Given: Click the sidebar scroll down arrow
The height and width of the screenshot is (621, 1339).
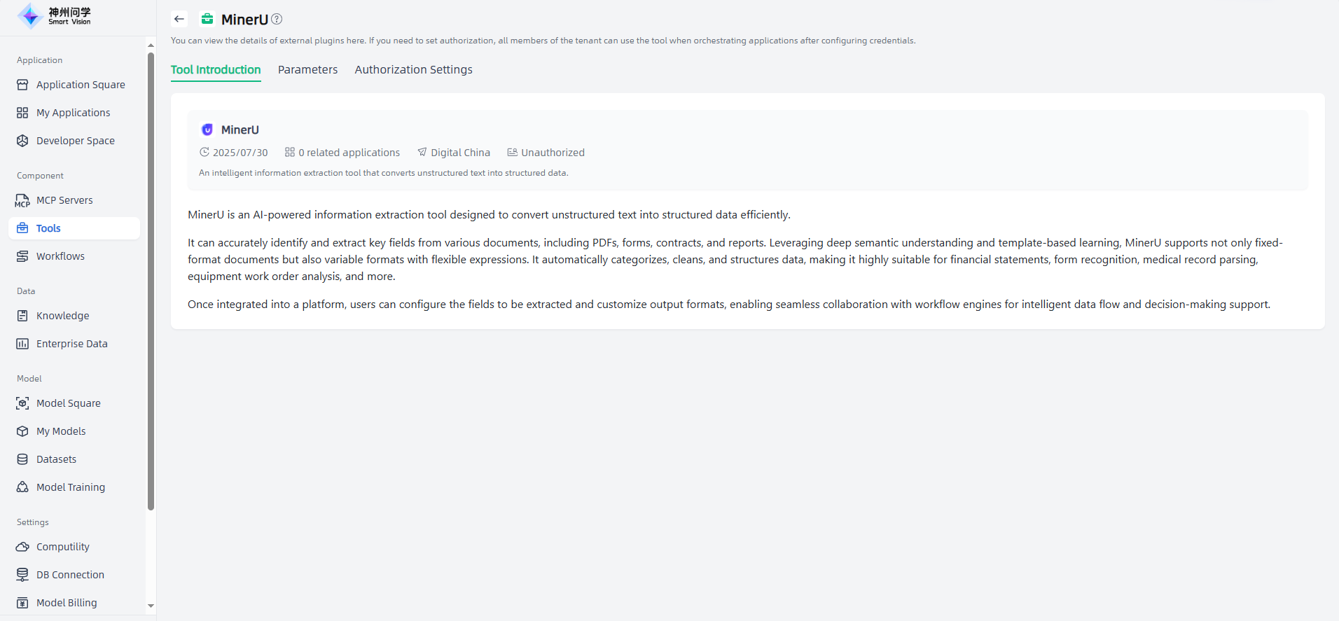Looking at the screenshot, I should [x=151, y=606].
